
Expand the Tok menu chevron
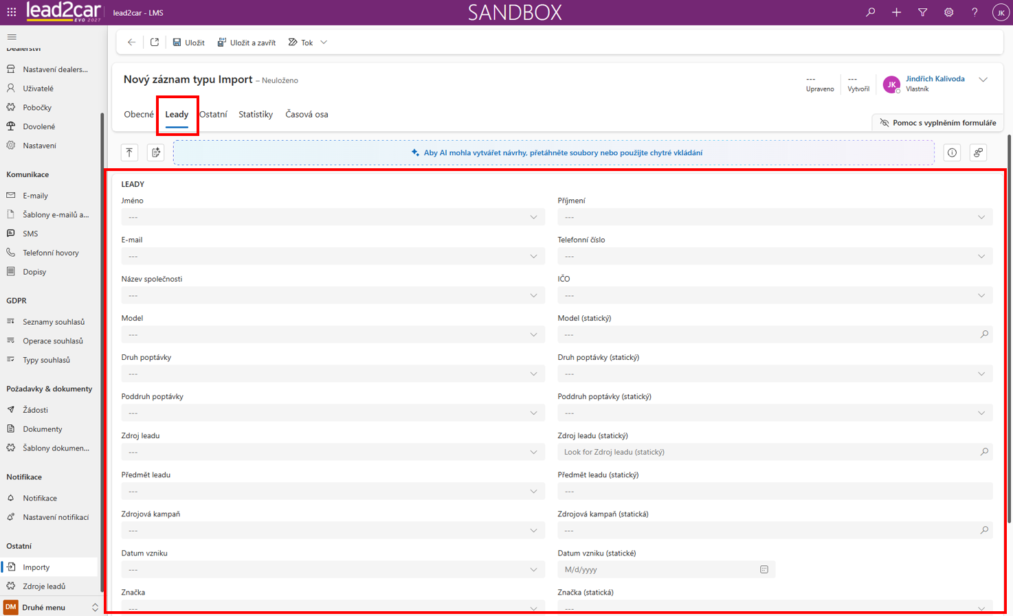tap(324, 43)
